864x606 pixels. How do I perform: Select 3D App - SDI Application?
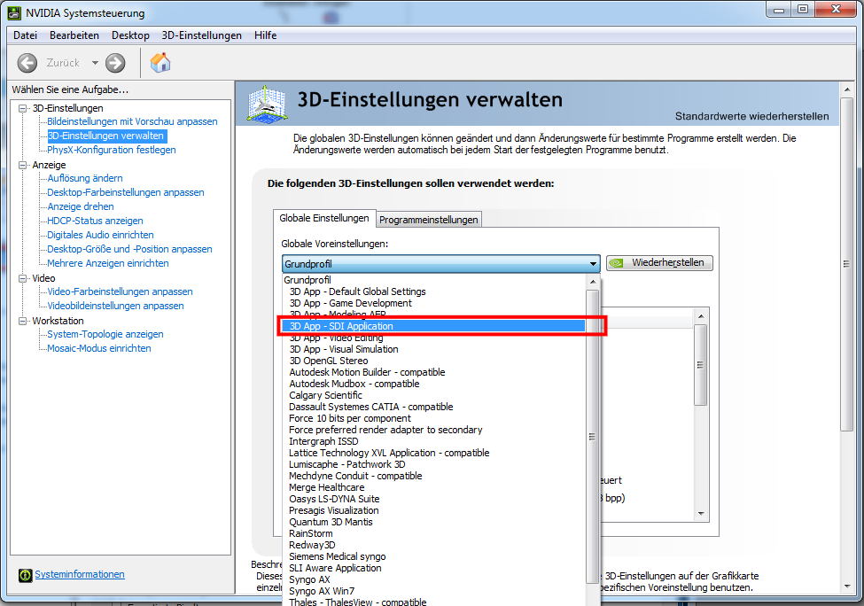pos(433,326)
